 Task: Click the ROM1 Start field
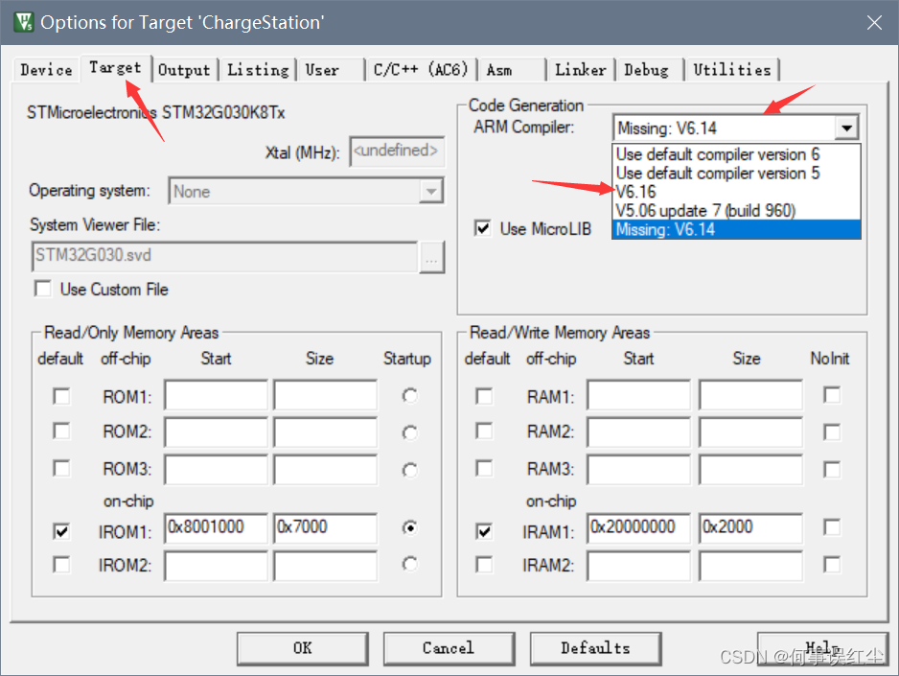(216, 394)
